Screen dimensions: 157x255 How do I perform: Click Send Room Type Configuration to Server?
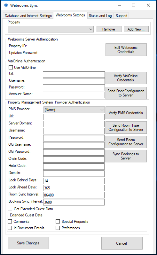point(126,127)
